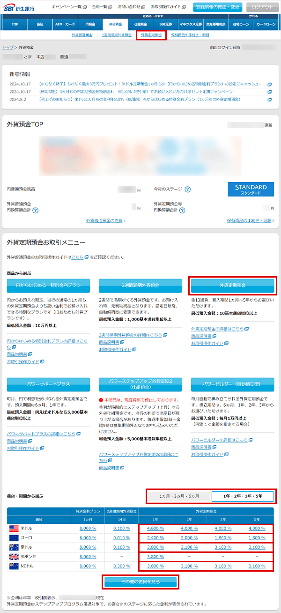281x613 pixels.
Task: Click トップ breadcrumb link
Action: [7, 47]
